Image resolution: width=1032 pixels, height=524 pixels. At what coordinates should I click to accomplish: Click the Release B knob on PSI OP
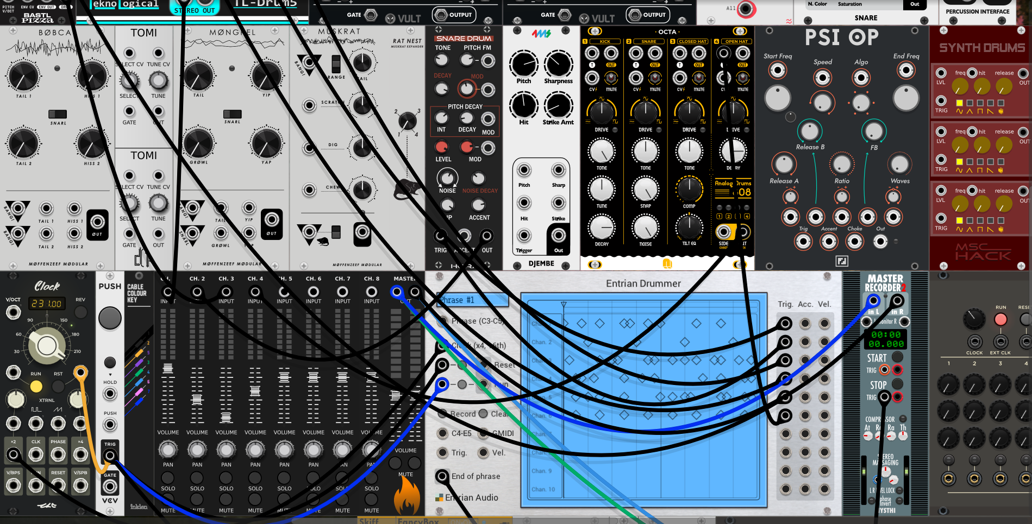point(810,131)
